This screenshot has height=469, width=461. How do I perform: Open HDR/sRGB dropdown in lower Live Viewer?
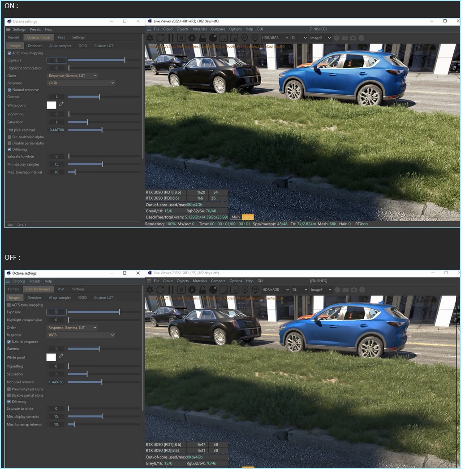pos(275,290)
